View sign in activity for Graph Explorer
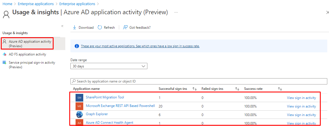Screen dimensions: 329x126 301,115
